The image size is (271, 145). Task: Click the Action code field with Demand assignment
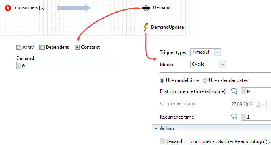[215, 141]
